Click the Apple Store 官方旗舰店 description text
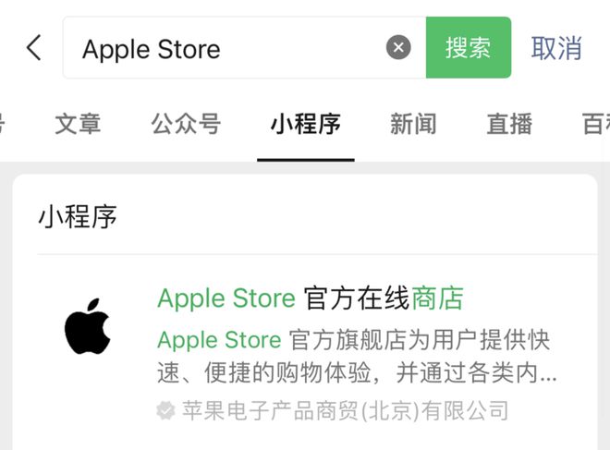 [357, 357]
